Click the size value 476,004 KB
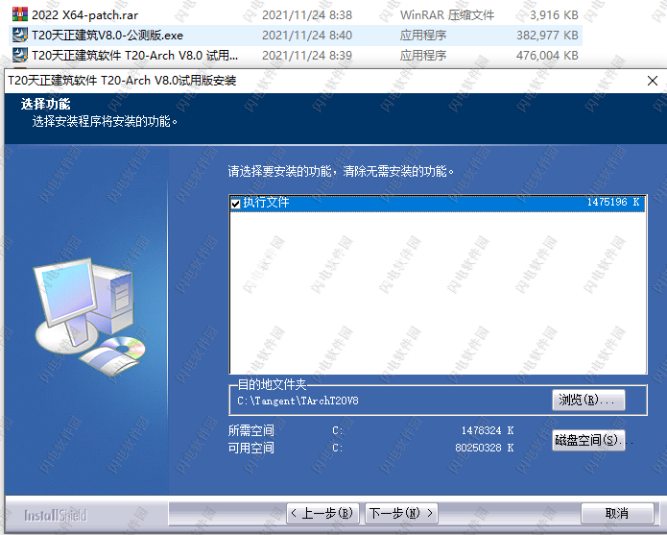Image resolution: width=667 pixels, height=535 pixels. pos(547,56)
